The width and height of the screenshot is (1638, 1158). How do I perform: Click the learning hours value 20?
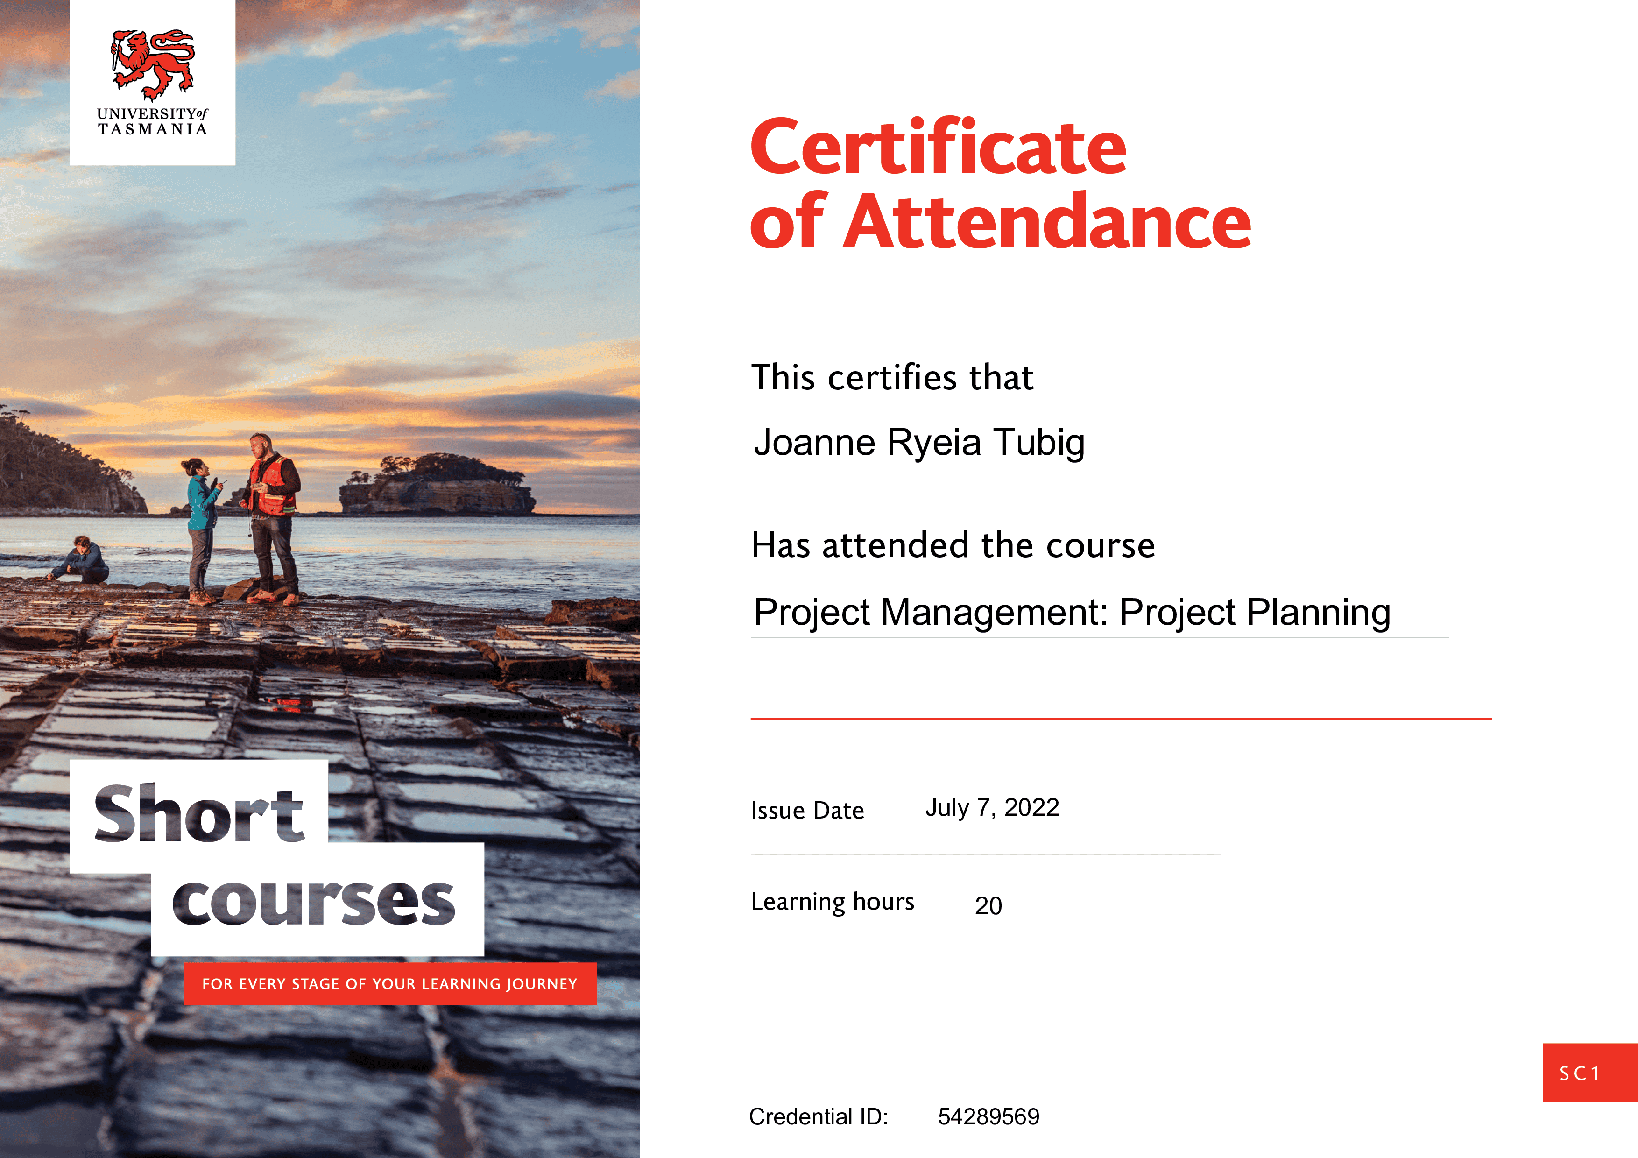988,905
